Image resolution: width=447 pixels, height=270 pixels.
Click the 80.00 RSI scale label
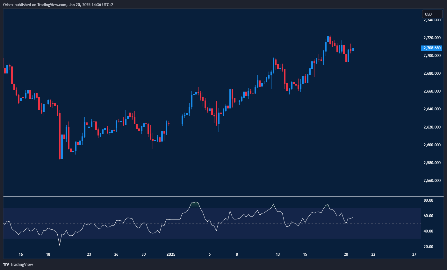coord(429,200)
